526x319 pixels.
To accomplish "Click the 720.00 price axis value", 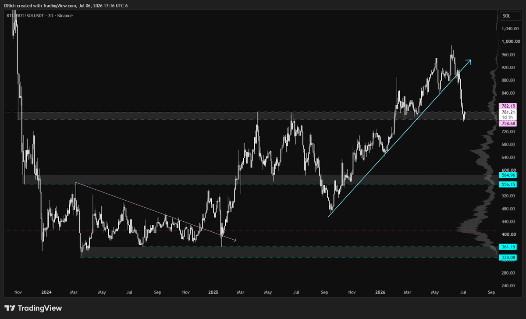I will (x=508, y=131).
